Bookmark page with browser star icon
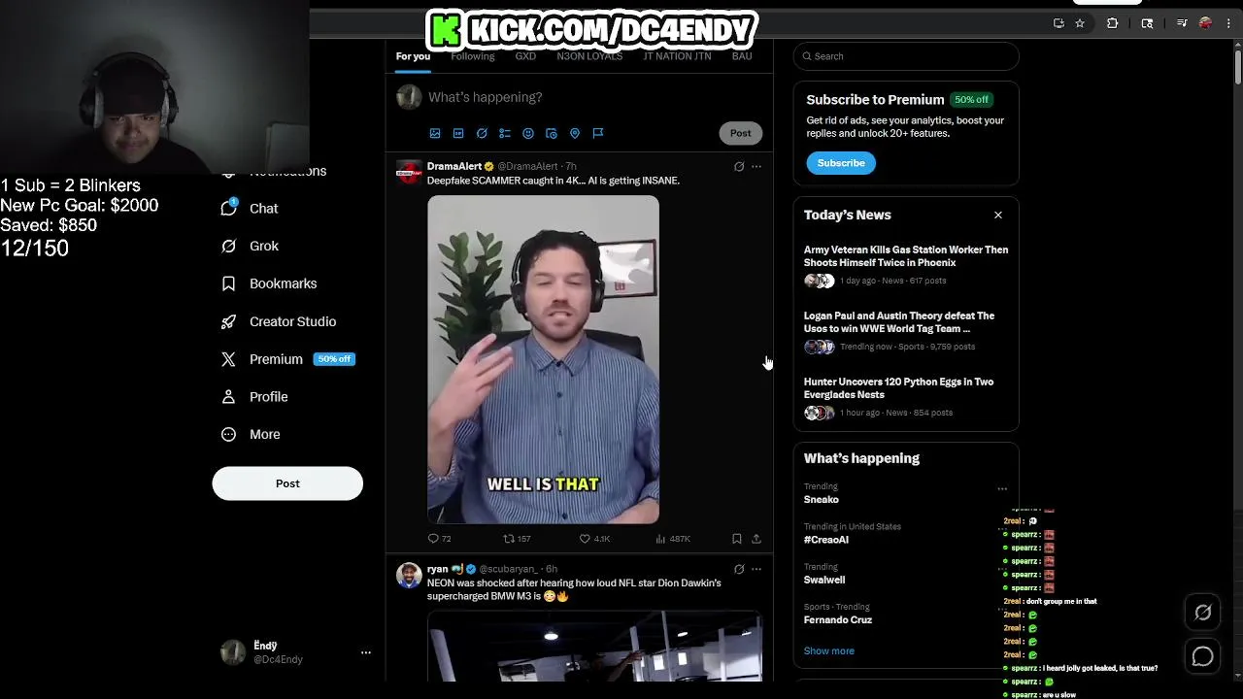This screenshot has width=1243, height=699. 1080,23
